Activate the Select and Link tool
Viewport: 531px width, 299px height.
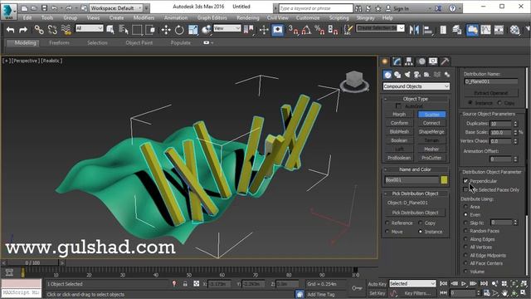tap(39, 30)
